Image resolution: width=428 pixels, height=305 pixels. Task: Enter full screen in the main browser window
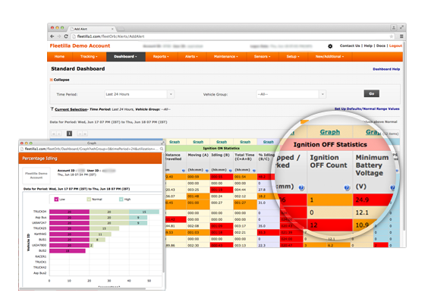click(401, 27)
